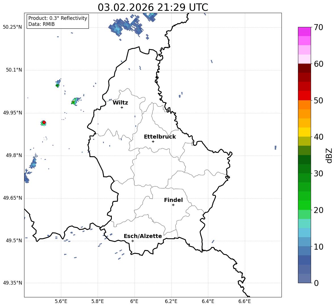Click the cross marker under Ettelbruck

point(153,141)
